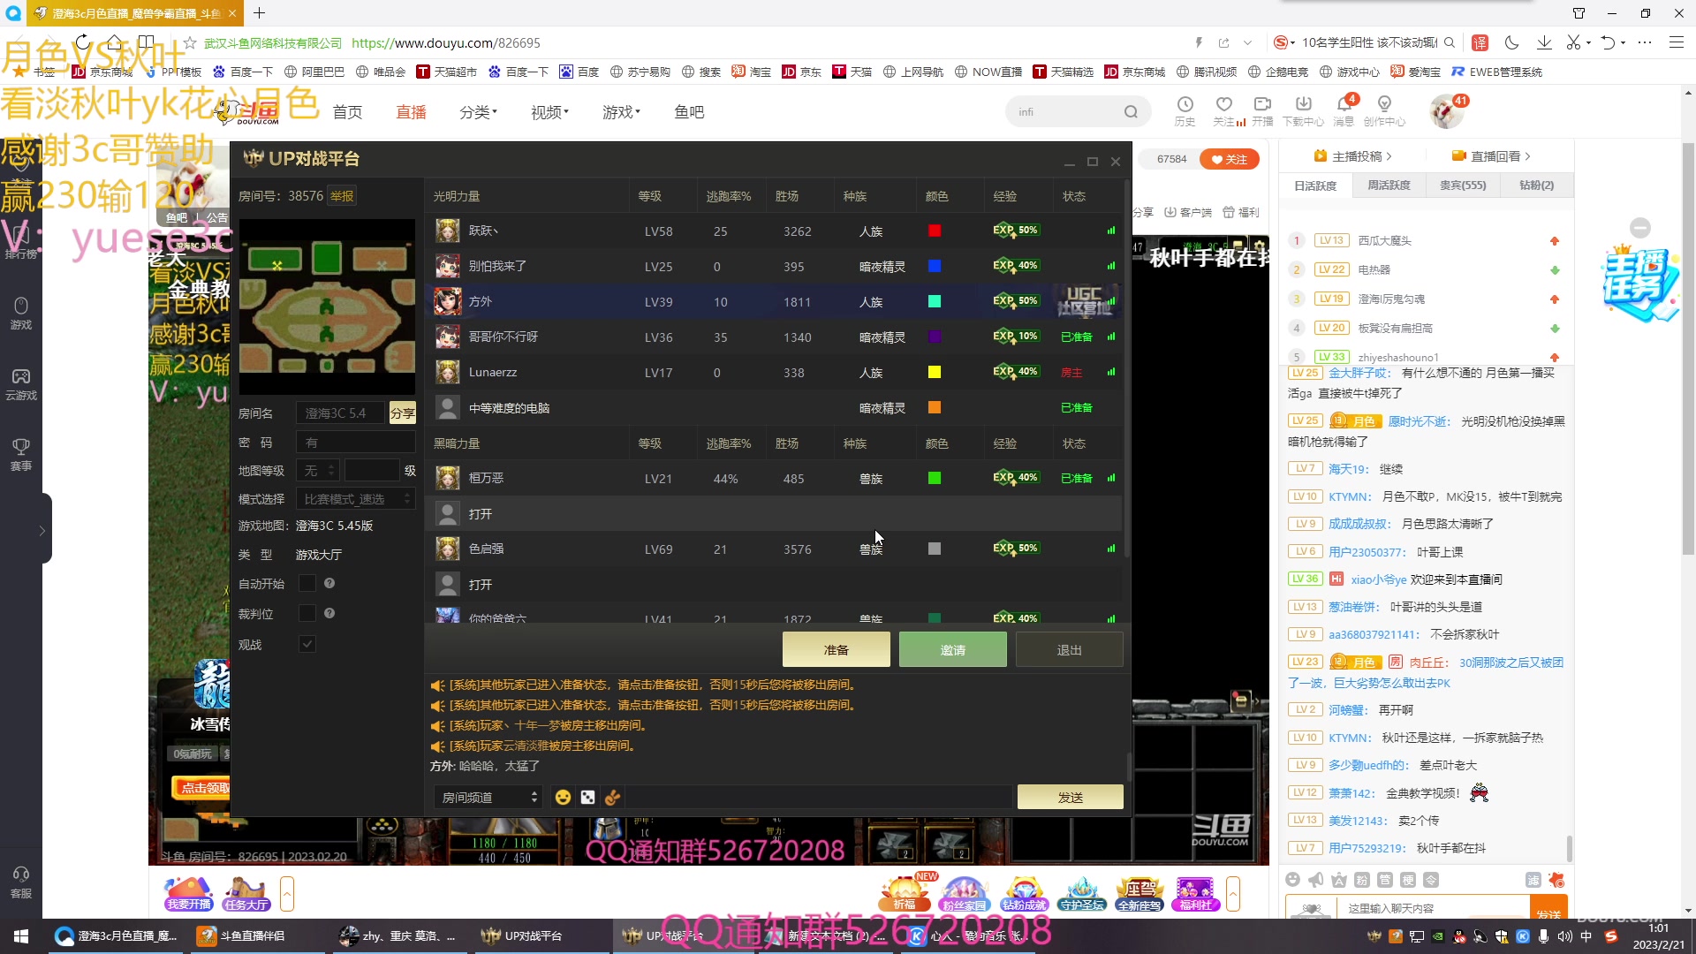Click the Douyu search magnifier icon
Viewport: 1696px width, 954px height.
(1131, 112)
